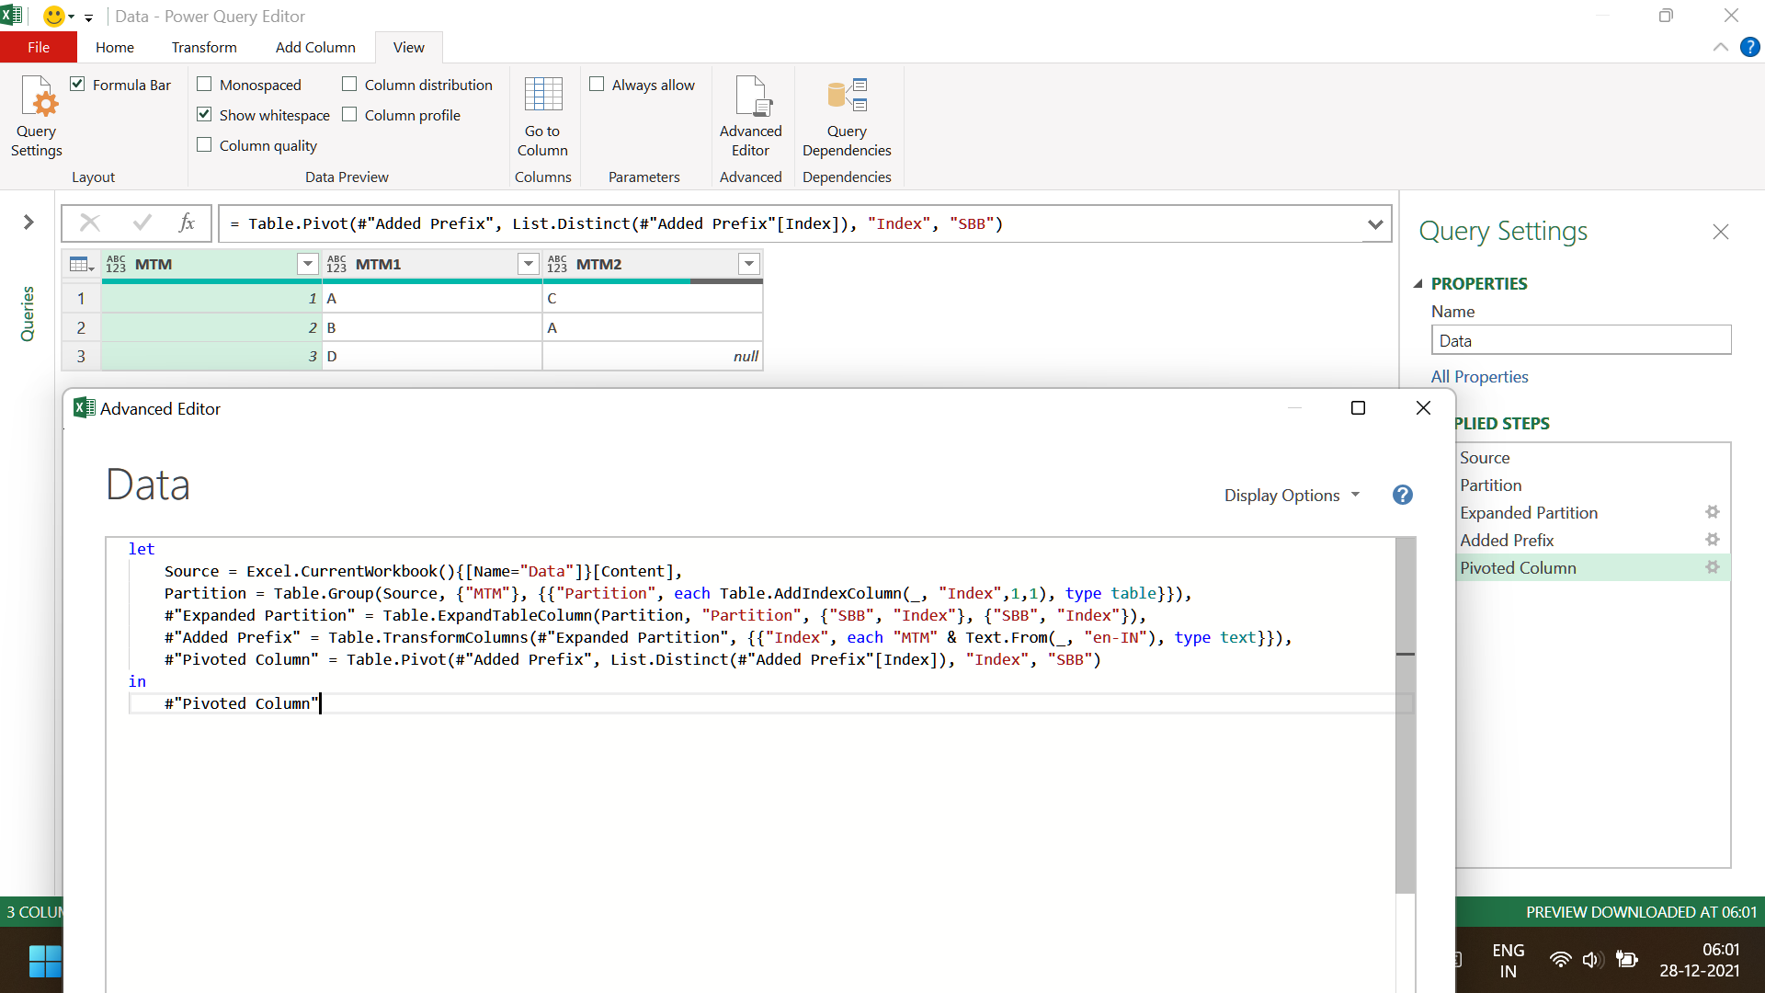
Task: Open the Advanced Editor from ribbon
Action: click(x=750, y=117)
